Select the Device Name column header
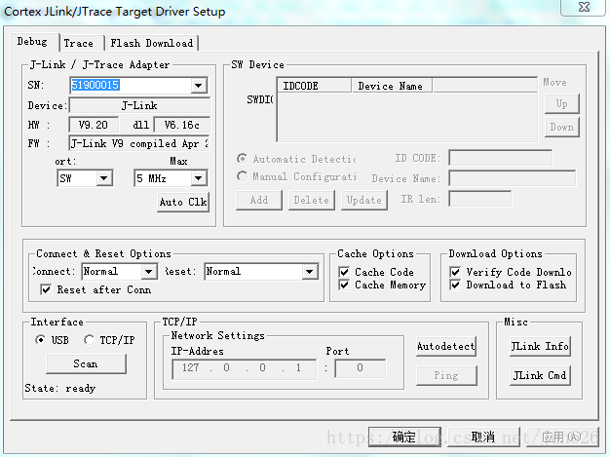 [x=392, y=86]
